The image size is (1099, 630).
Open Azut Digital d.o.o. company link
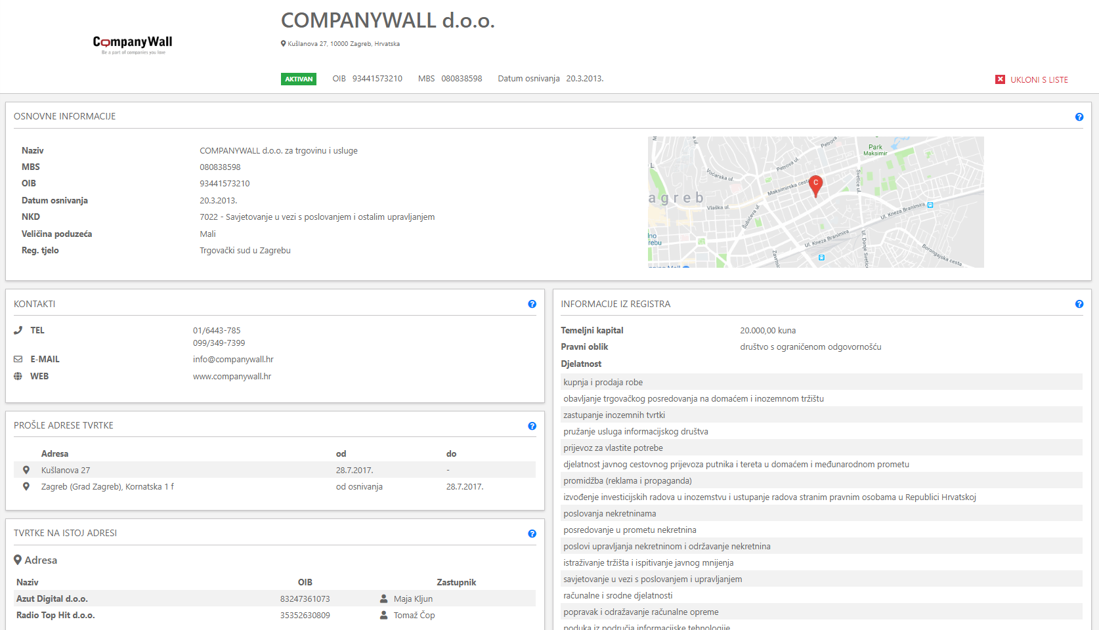(52, 598)
